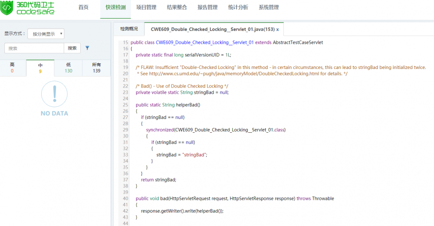The image size is (434, 226).
Task: Open the 统计分析 menu
Action: [x=238, y=7]
